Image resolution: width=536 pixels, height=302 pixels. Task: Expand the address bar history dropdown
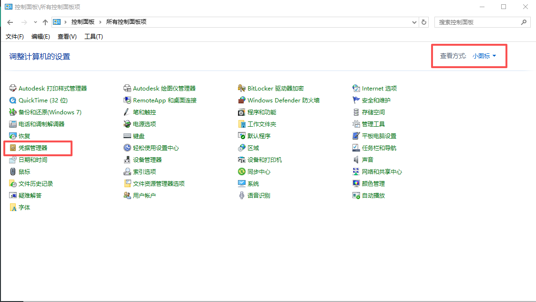pos(414,22)
